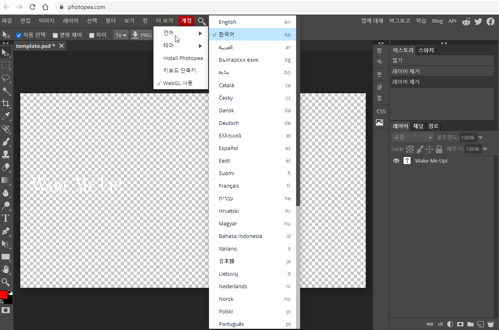Image resolution: width=499 pixels, height=330 pixels.
Task: Open the API link
Action: point(452,21)
